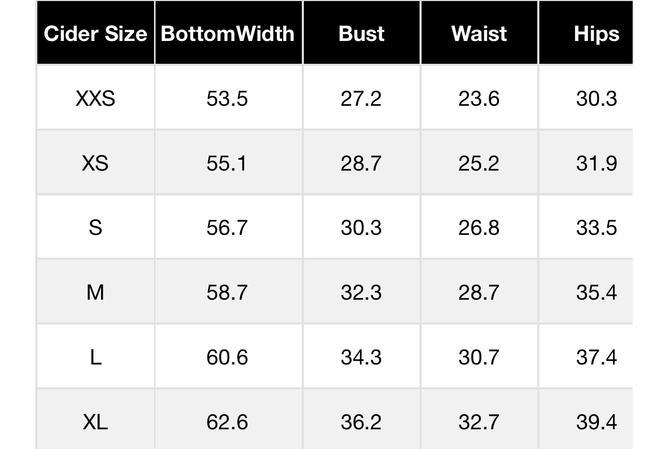669x449 pixels.
Task: Select the Waist column header
Action: coord(479,34)
